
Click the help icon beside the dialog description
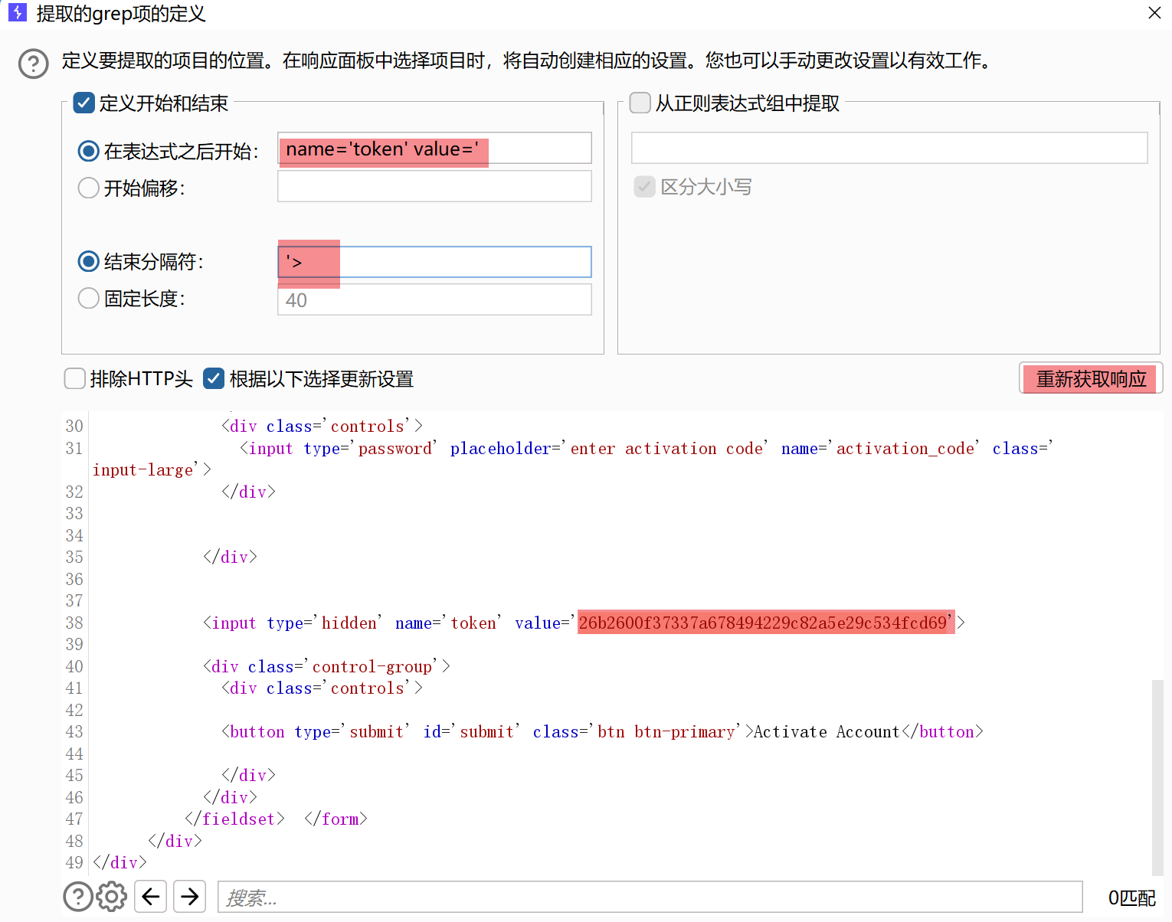tap(34, 64)
